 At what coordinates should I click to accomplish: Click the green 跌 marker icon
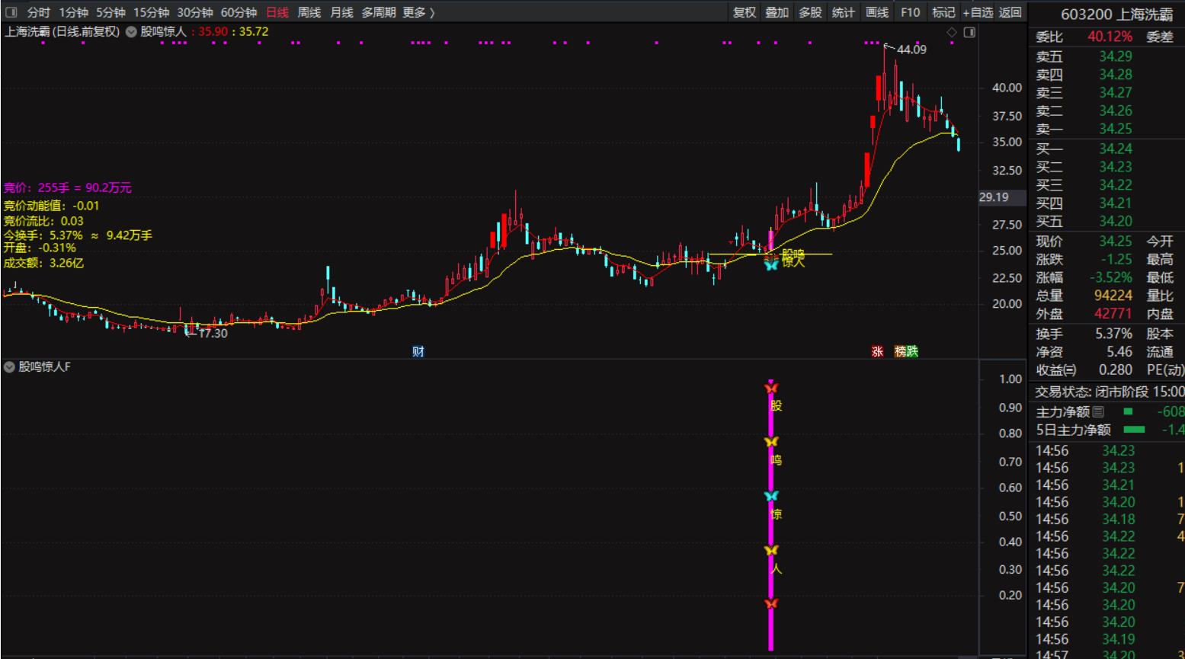(x=912, y=351)
